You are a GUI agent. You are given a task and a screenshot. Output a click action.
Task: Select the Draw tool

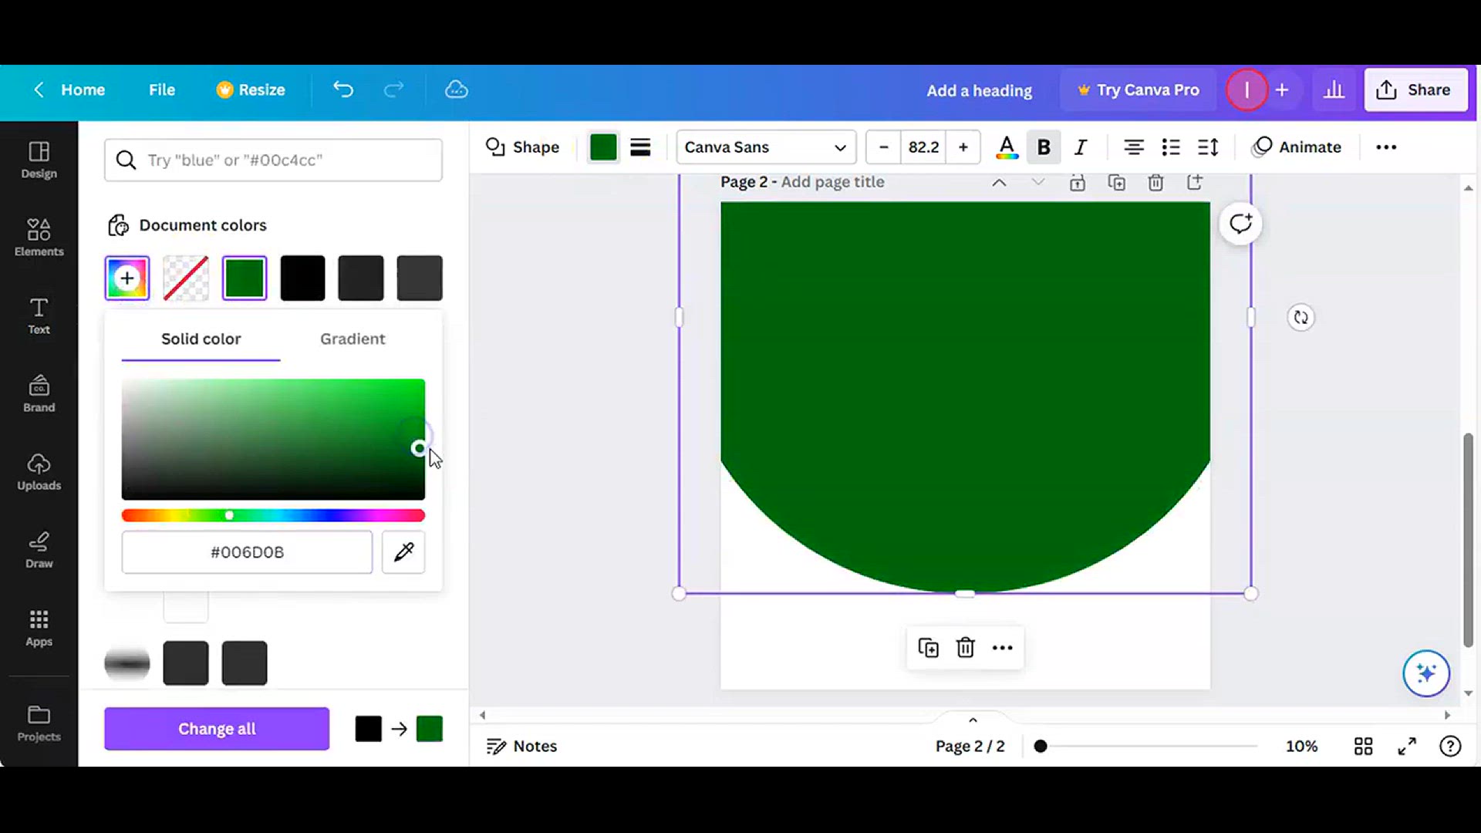point(39,549)
